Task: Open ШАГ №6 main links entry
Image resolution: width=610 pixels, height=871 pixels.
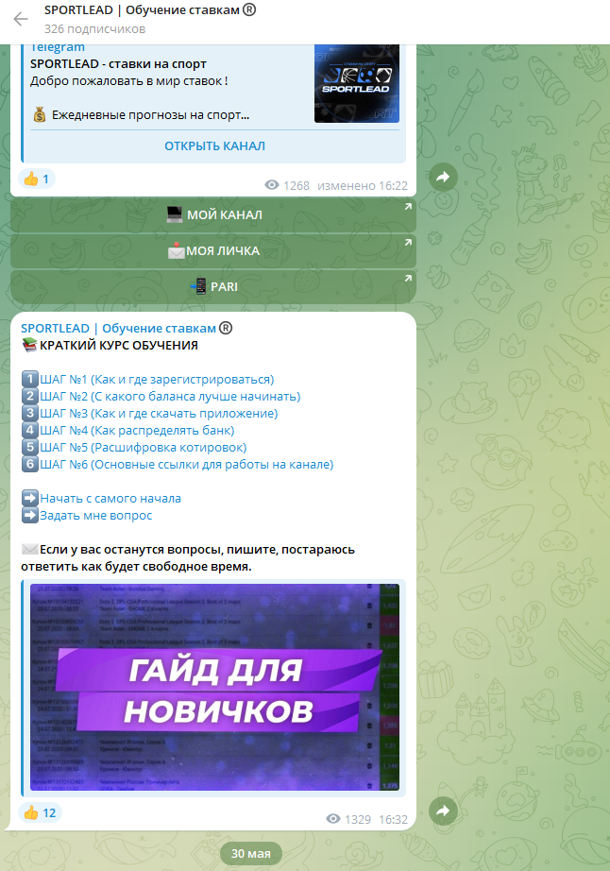Action: click(x=187, y=465)
